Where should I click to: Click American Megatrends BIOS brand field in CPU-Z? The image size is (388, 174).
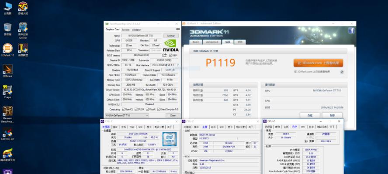point(229,160)
